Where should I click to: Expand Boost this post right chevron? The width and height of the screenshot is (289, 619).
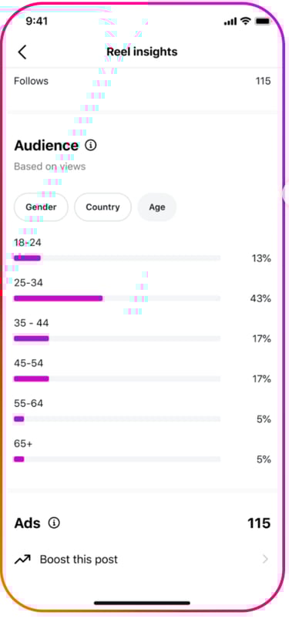click(265, 560)
